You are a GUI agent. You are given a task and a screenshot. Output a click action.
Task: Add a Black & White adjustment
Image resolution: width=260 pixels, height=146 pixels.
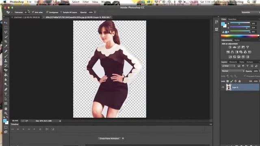click(236, 52)
